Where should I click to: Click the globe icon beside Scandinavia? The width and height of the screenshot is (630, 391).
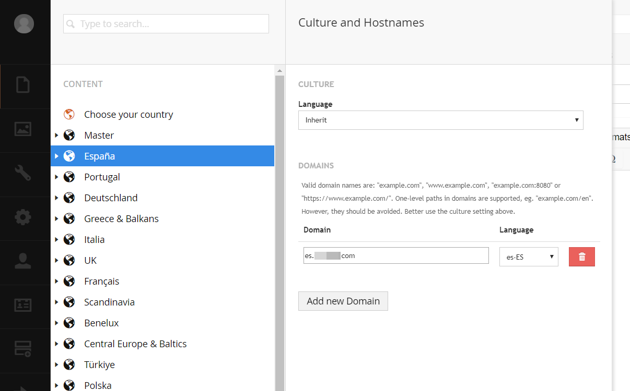[69, 302]
